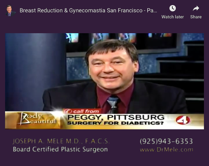Open the Breast Reduction & Gynecomastia video title
Image resolution: width=209 pixels, height=166 pixels.
tap(88, 10)
